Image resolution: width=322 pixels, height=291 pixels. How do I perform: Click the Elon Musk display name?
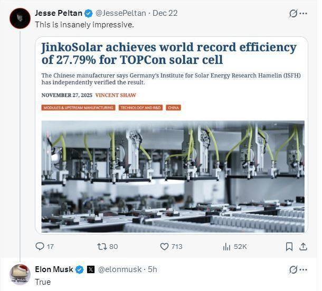[54, 269]
